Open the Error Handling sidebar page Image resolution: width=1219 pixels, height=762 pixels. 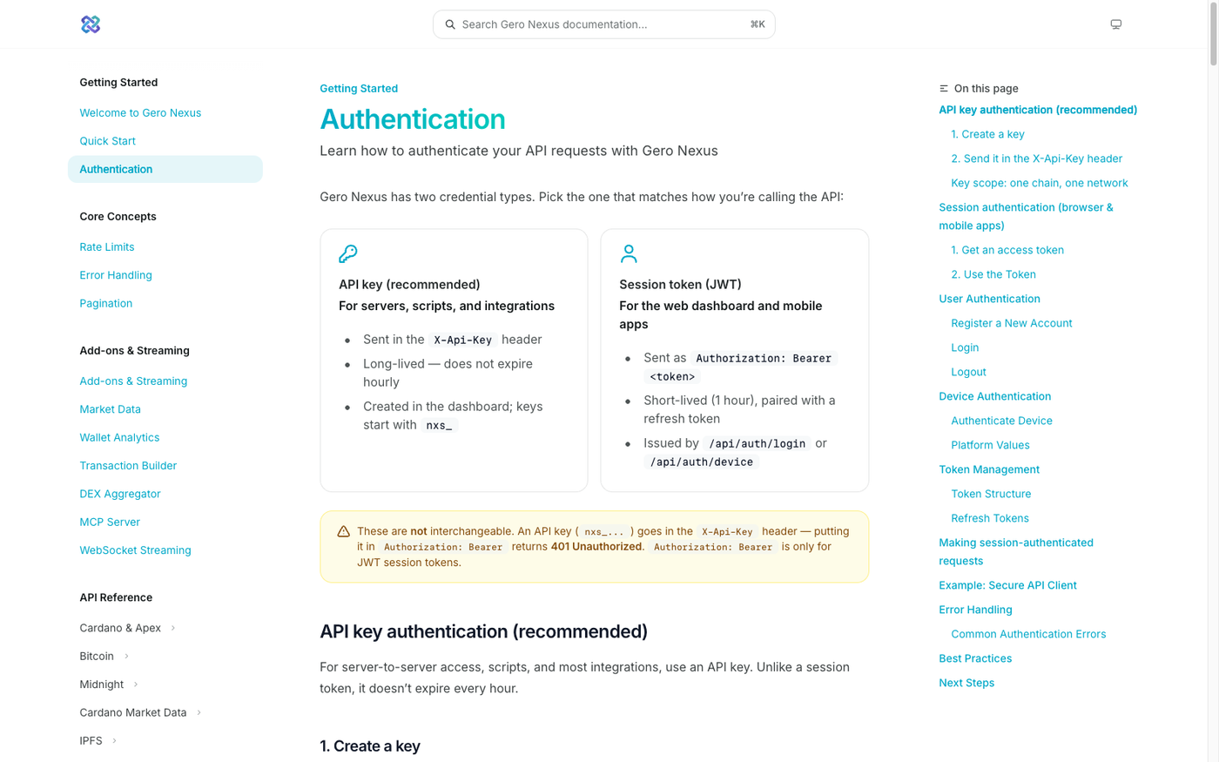click(x=116, y=275)
